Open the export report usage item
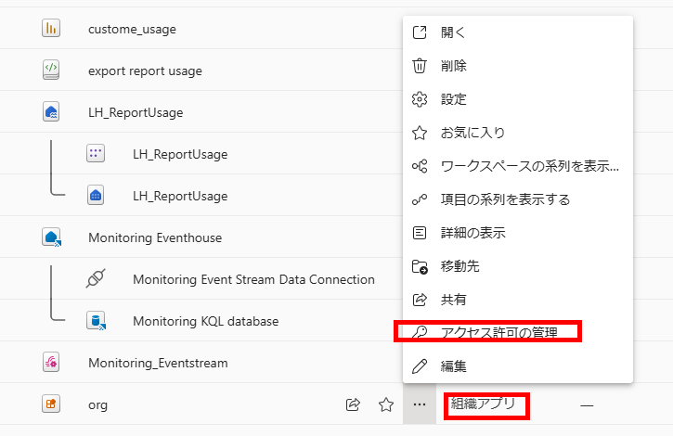 145,71
